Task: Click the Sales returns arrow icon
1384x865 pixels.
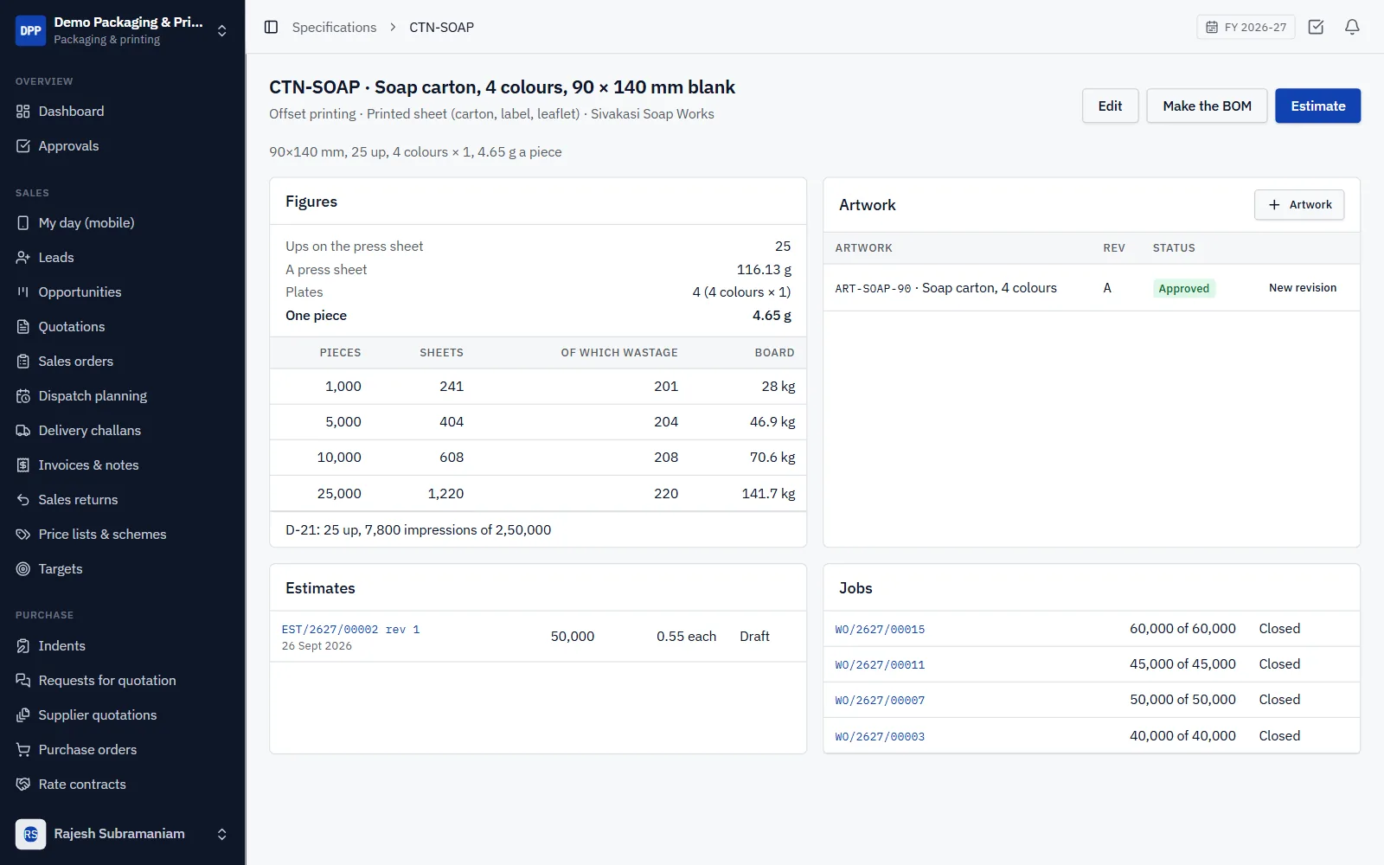Action: [x=23, y=500]
